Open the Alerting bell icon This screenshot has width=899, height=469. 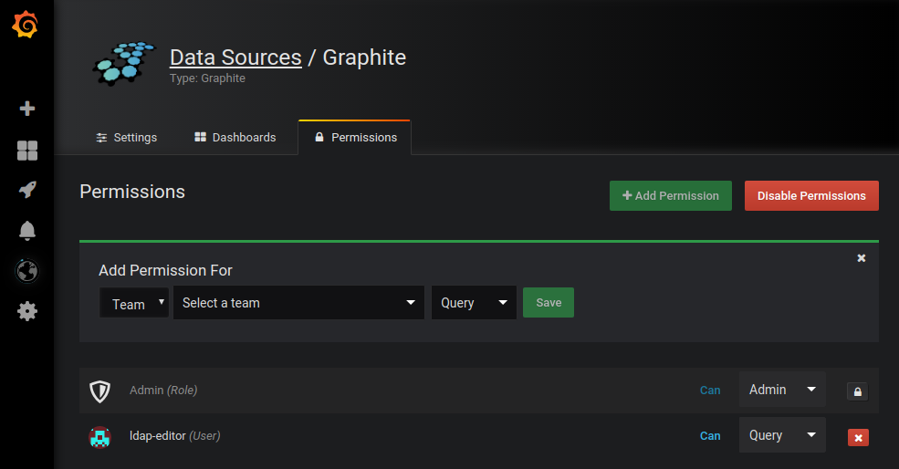pyautogui.click(x=27, y=230)
